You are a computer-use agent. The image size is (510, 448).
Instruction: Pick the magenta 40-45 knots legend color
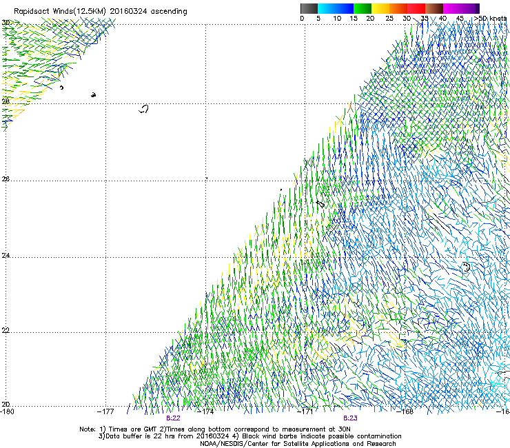452,8
